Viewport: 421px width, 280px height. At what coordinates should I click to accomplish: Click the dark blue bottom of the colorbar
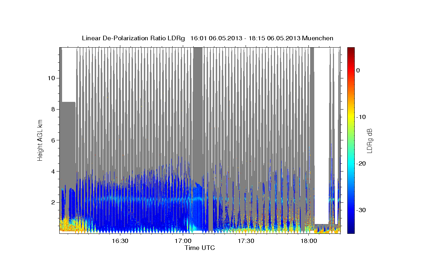pos(350,229)
